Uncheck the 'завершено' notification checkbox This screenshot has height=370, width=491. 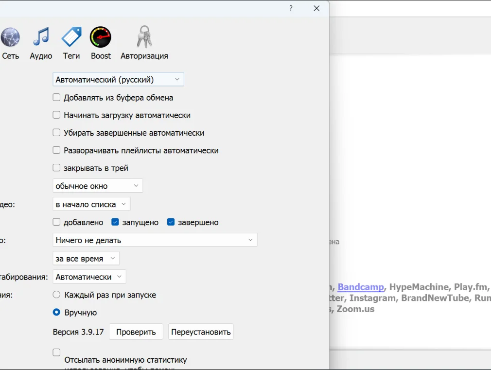coord(171,222)
